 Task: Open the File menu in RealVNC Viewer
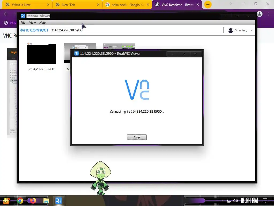(x=23, y=23)
